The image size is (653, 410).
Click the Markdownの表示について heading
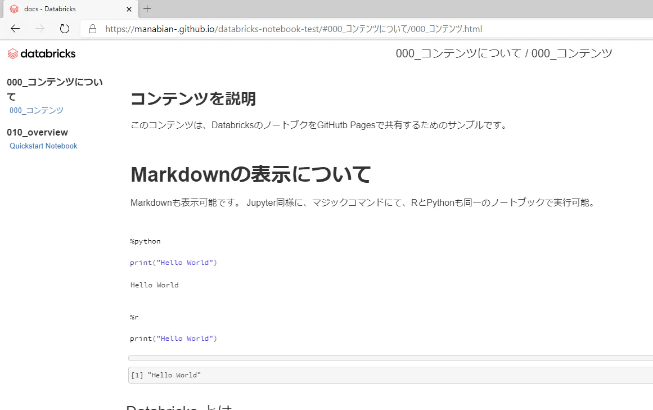[251, 174]
